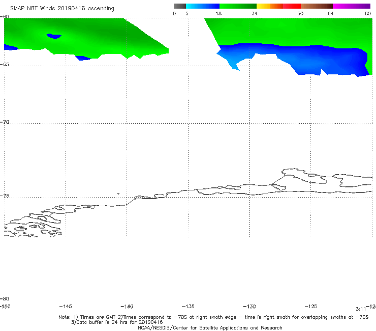Click the longitude label "-135"
The height and width of the screenshot is (331, 376).
click(x=188, y=307)
